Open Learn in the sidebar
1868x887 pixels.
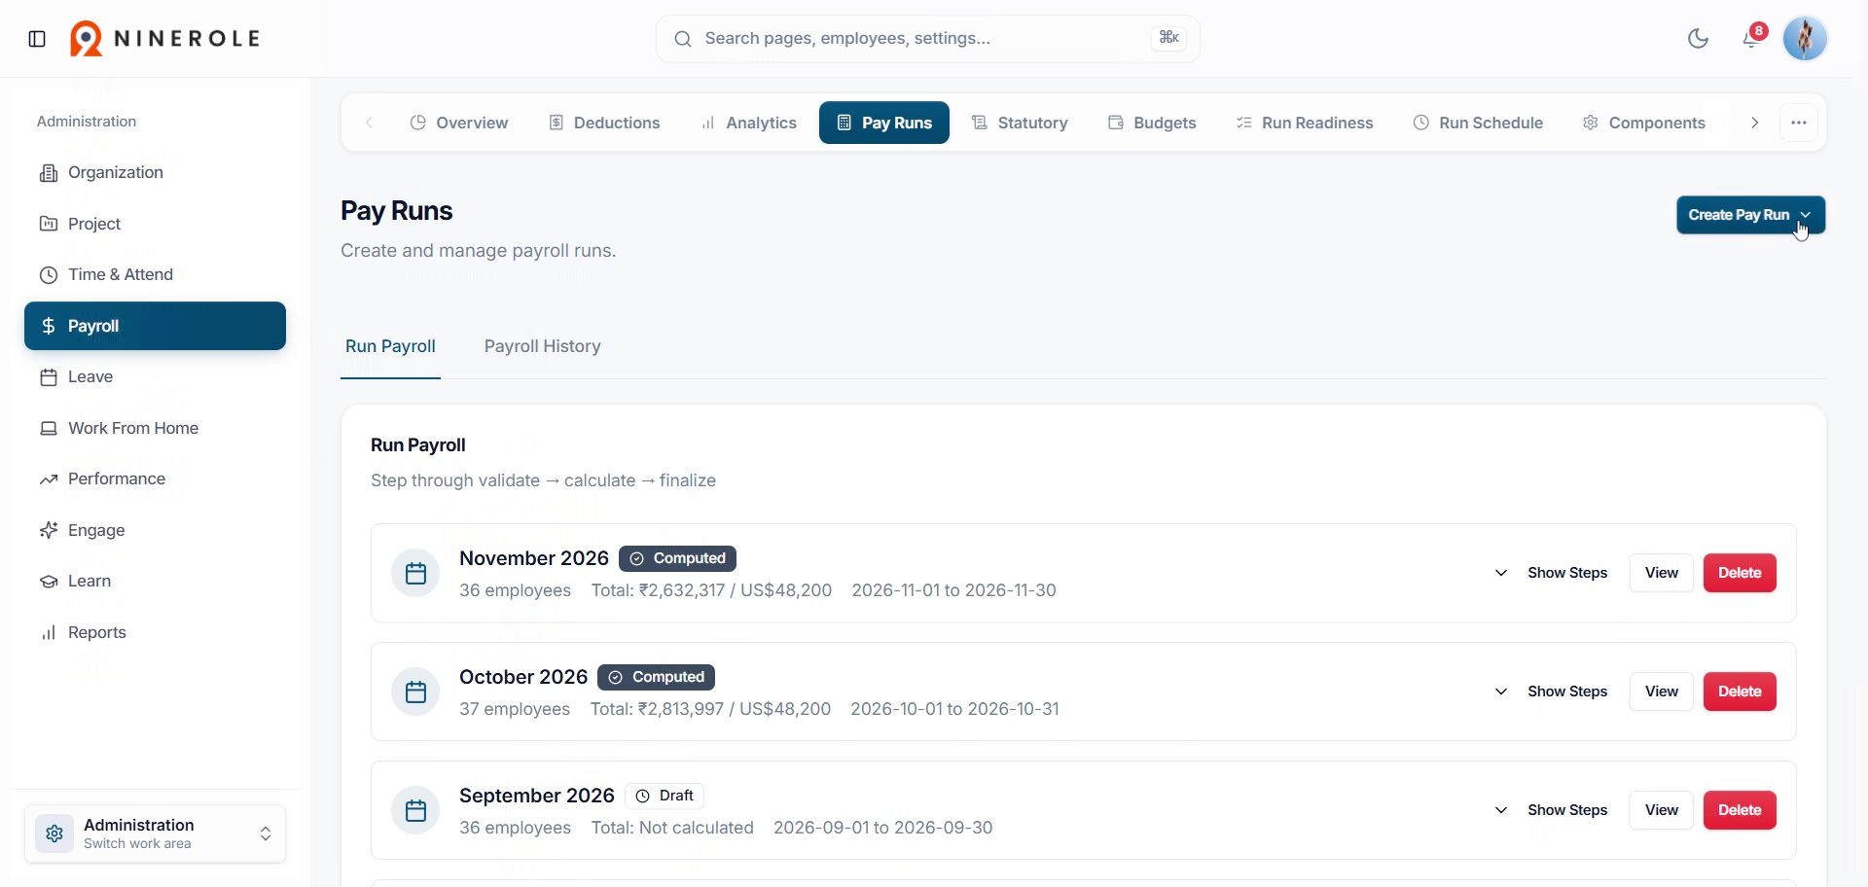click(x=155, y=582)
